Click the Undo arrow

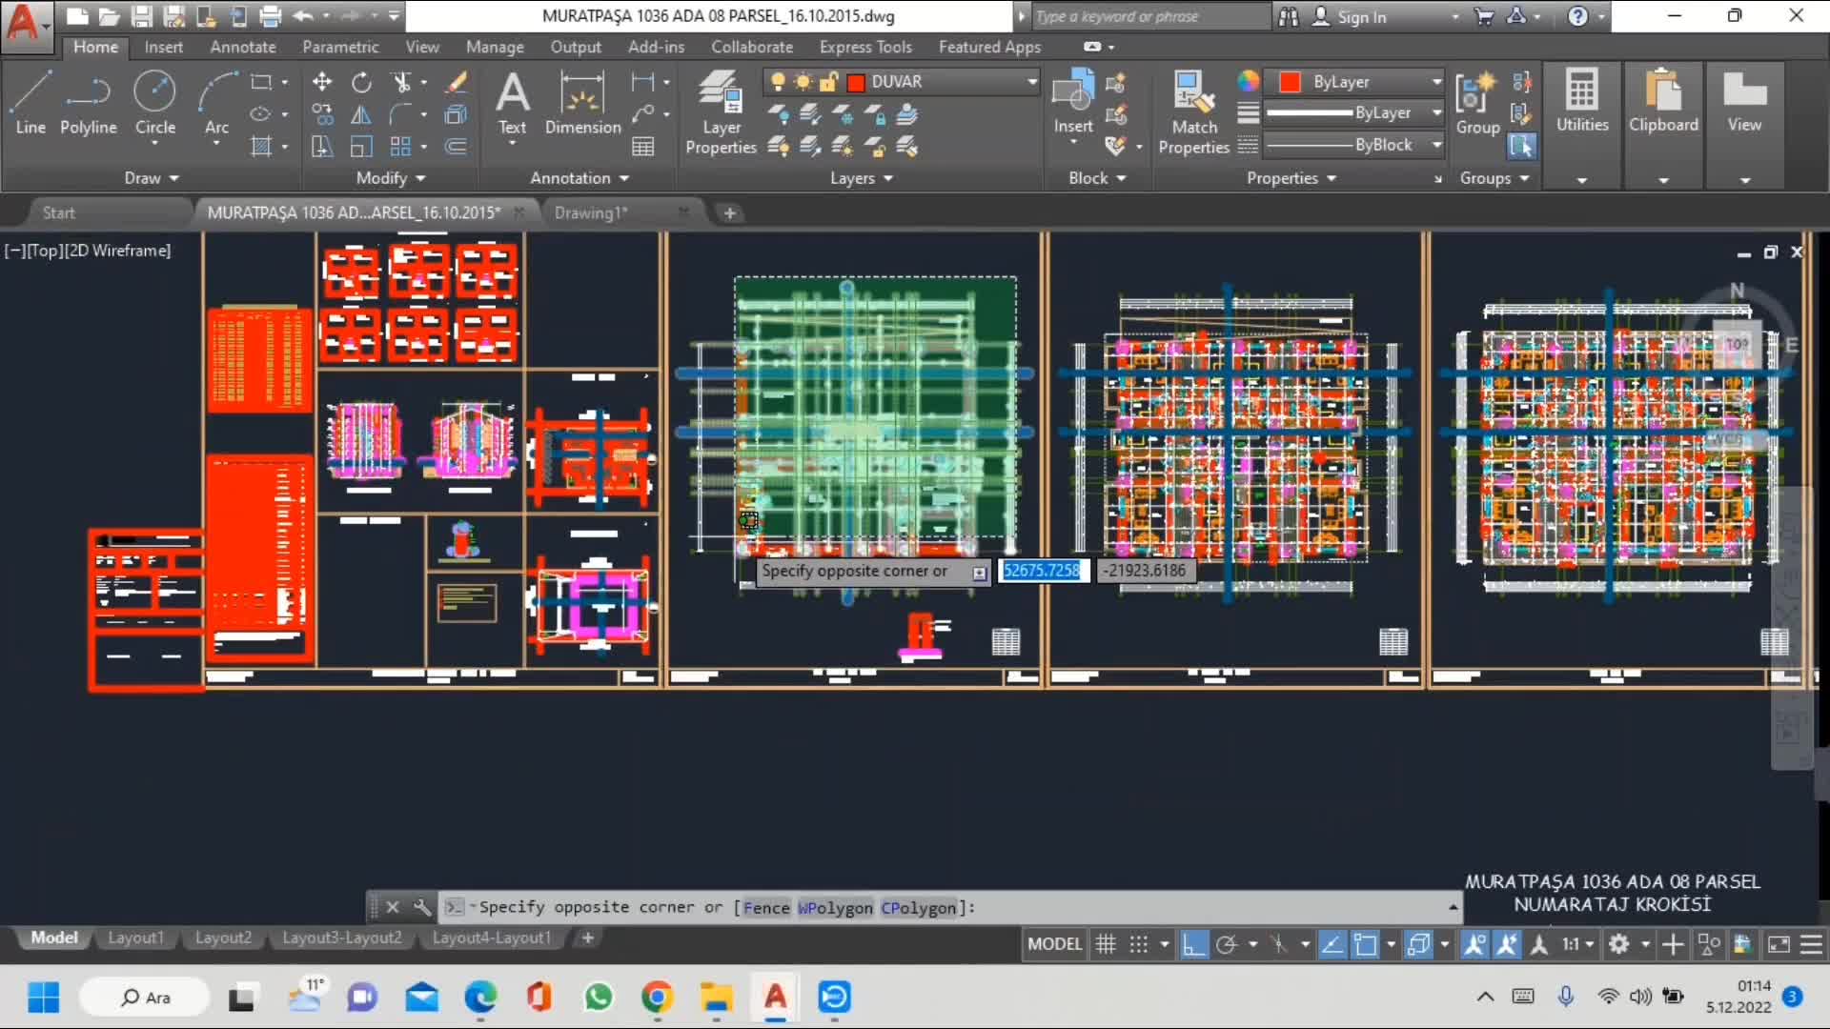coord(303,16)
